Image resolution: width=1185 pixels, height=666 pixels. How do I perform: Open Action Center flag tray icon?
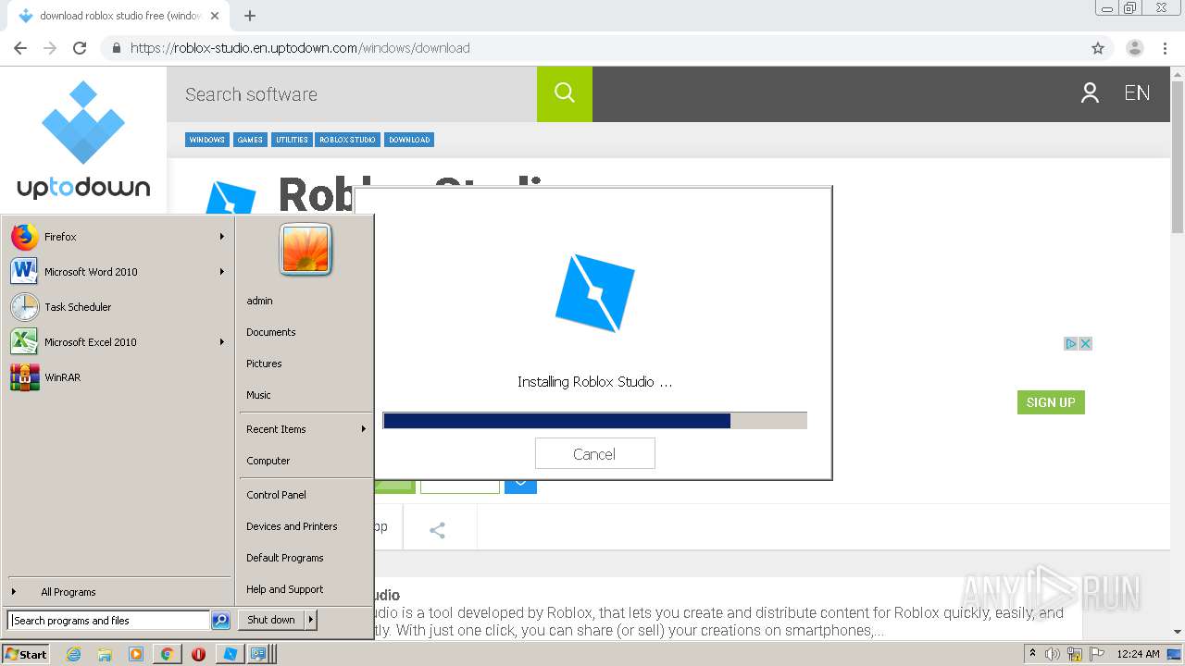(x=1097, y=654)
